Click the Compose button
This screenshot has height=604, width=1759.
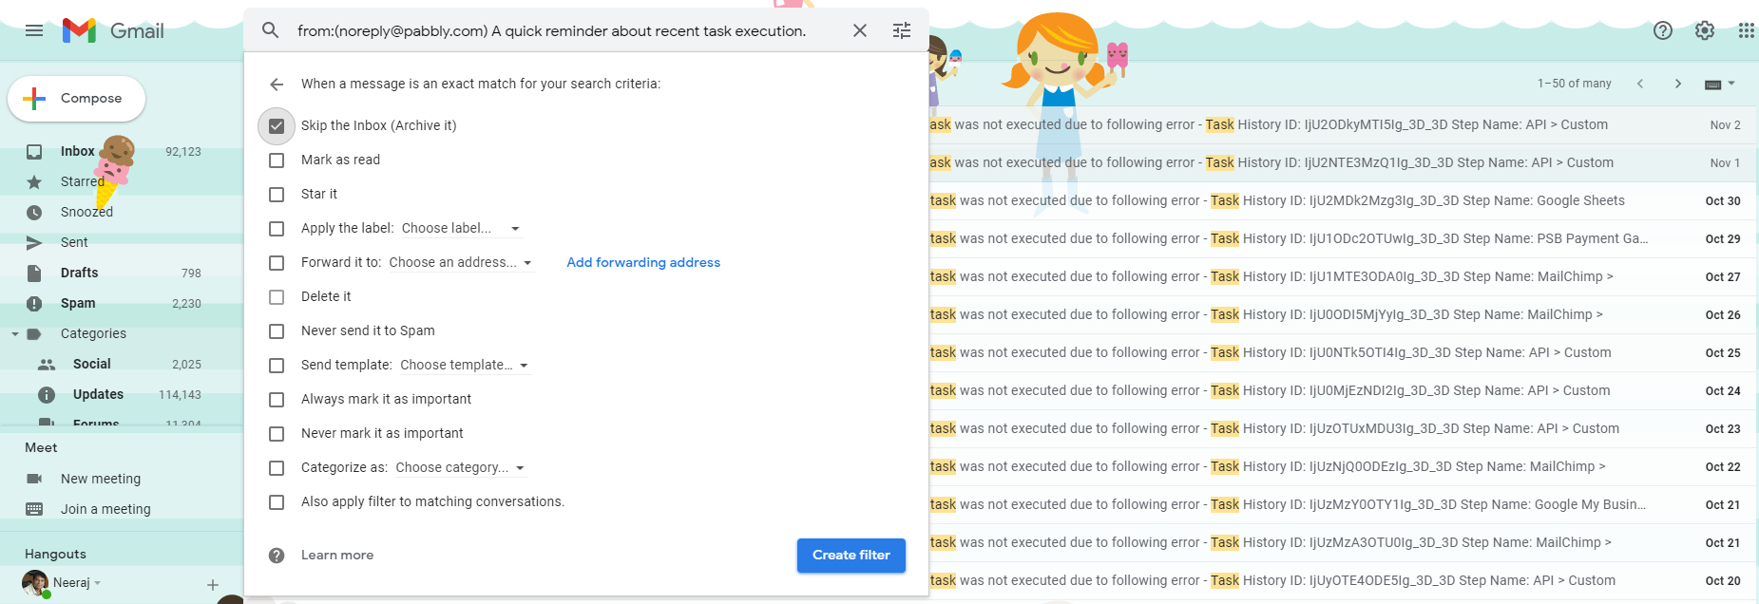(x=76, y=99)
